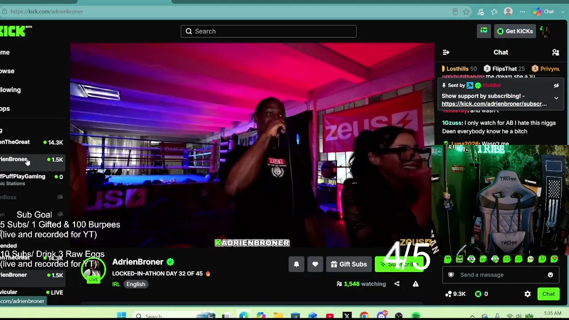569x320 pixels.
Task: Open the X app from the taskbar
Action: (x=347, y=316)
